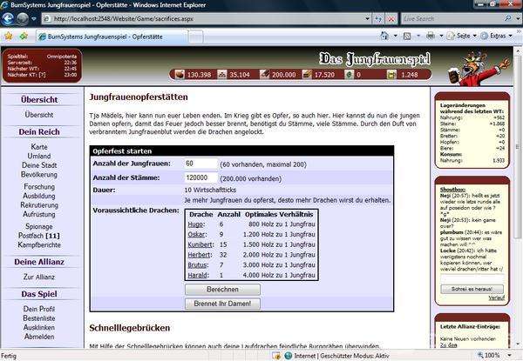
Task: Open Bevölkerung in sidebar
Action: coord(39,175)
